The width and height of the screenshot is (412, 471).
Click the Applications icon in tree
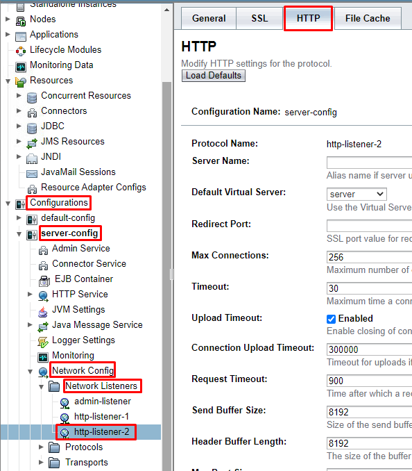(21, 36)
